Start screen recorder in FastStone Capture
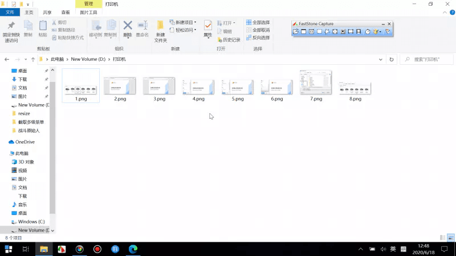The height and width of the screenshot is (256, 456). [x=359, y=31]
